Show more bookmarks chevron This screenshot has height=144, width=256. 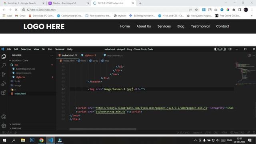click(x=252, y=16)
